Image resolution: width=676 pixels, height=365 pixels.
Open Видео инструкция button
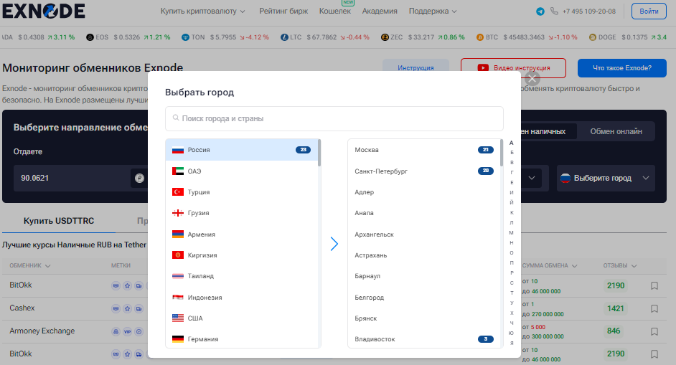point(513,68)
